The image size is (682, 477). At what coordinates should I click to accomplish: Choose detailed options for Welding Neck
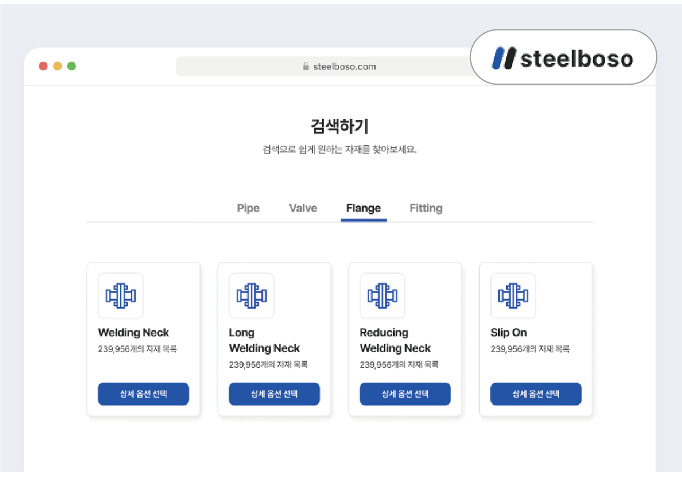pyautogui.click(x=144, y=394)
